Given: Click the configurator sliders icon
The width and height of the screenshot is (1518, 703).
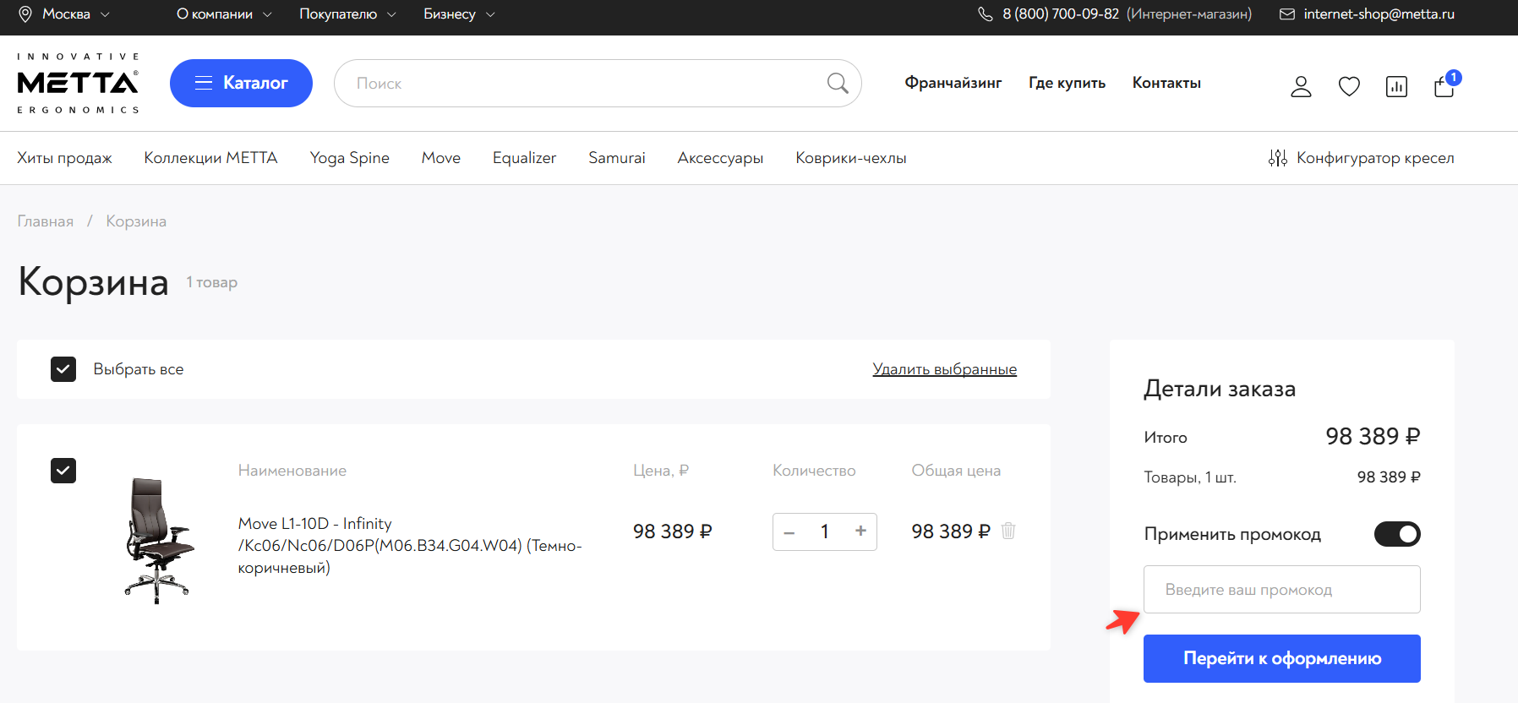Looking at the screenshot, I should pyautogui.click(x=1278, y=158).
